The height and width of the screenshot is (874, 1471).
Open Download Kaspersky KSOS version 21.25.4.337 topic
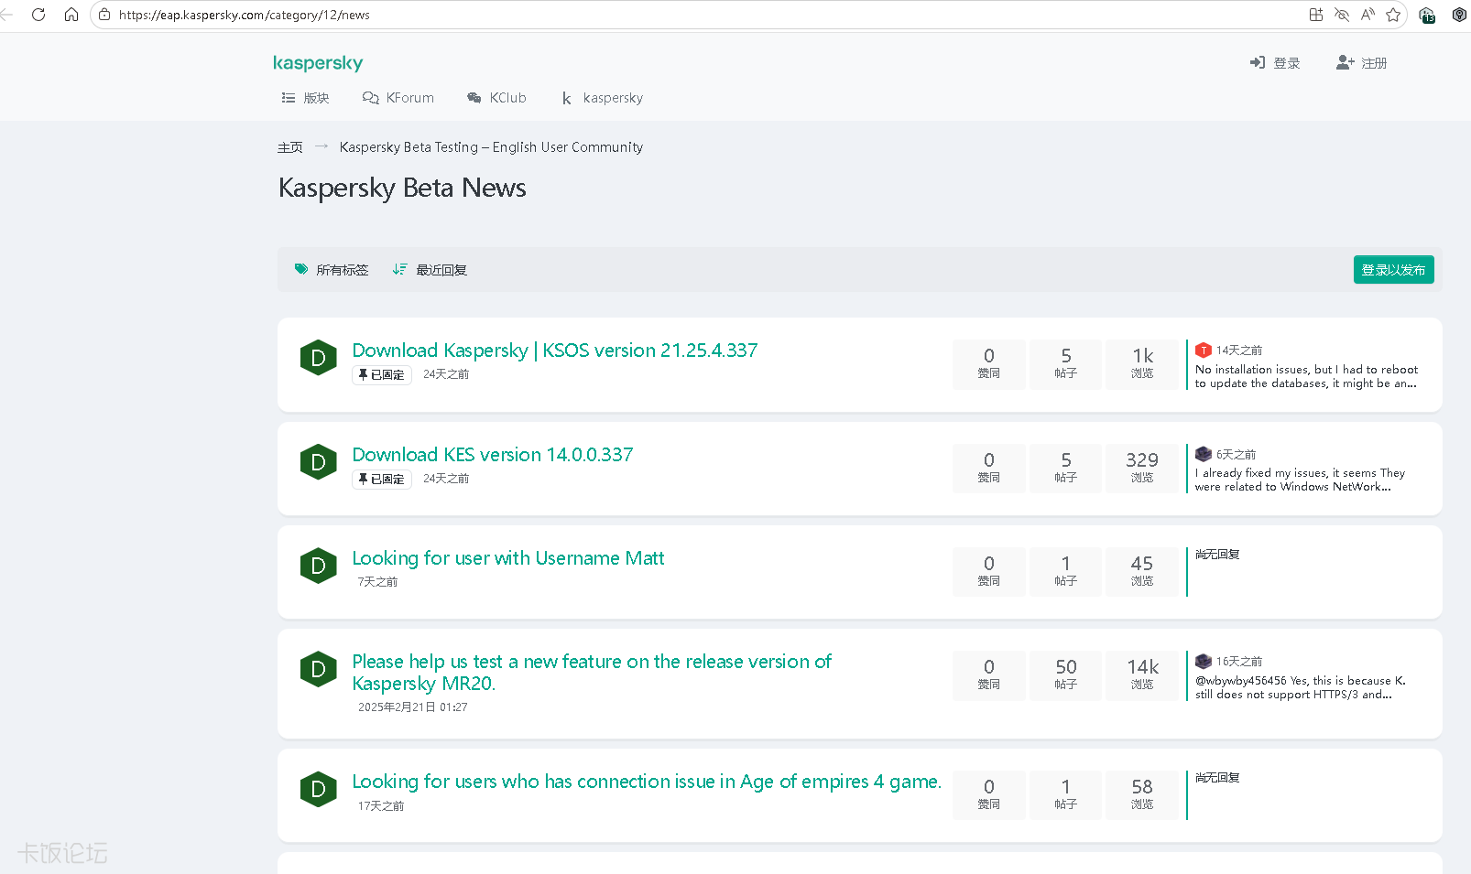pyautogui.click(x=554, y=351)
